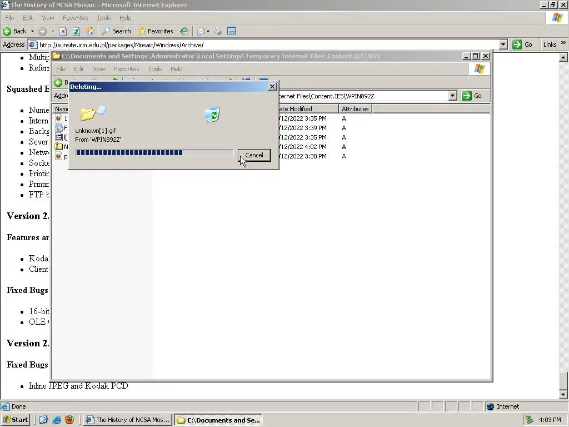569x427 pixels.
Task: Launch Internet Explorer from quick launch
Action: coord(56,420)
